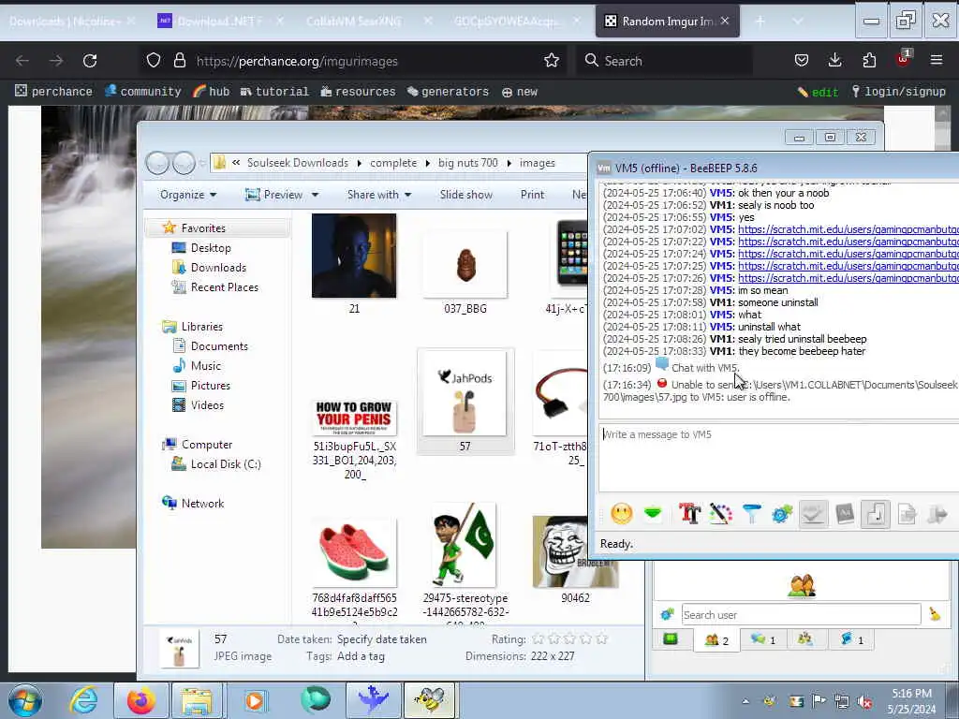Open the Firefox downloads panel

[834, 60]
